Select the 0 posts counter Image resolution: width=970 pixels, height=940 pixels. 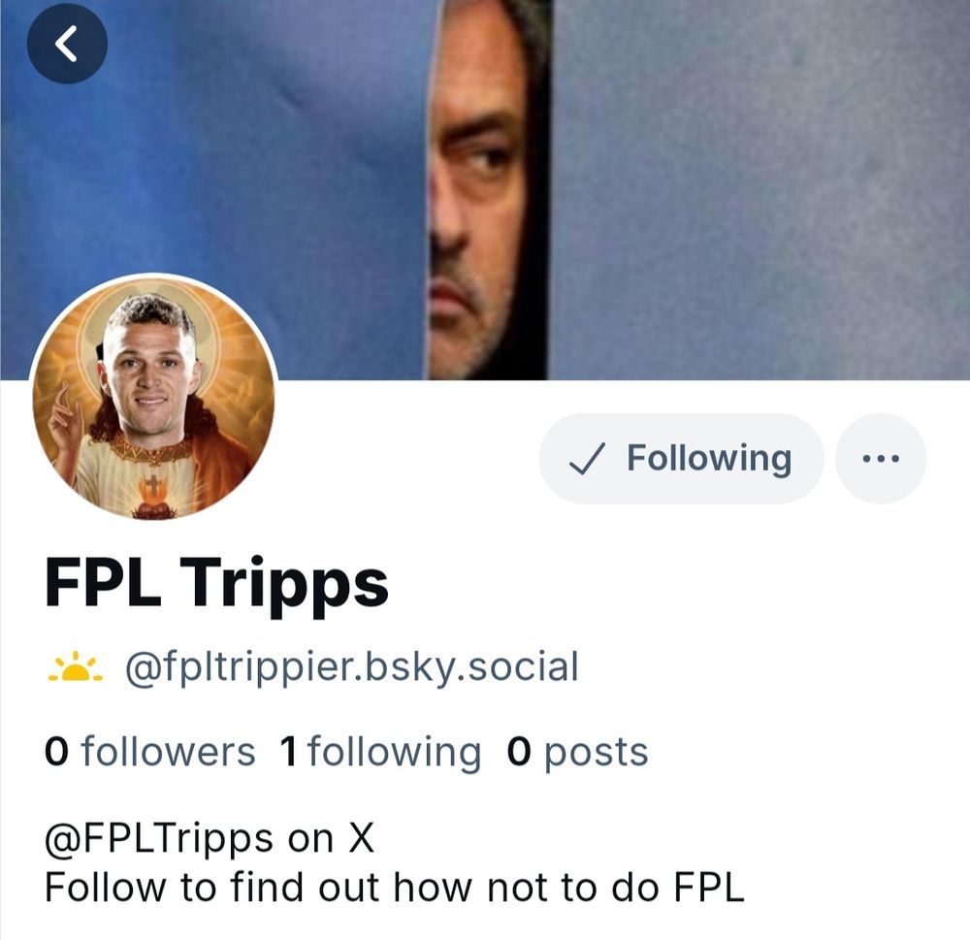[577, 752]
